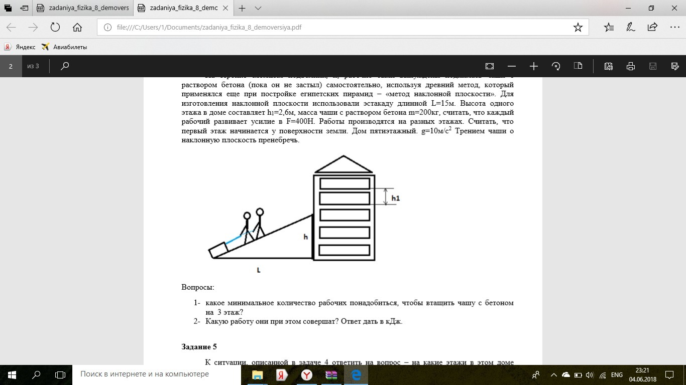Image resolution: width=686 pixels, height=385 pixels.
Task: Switch to first zadaniya_fizika_8 tab
Action: point(83,8)
